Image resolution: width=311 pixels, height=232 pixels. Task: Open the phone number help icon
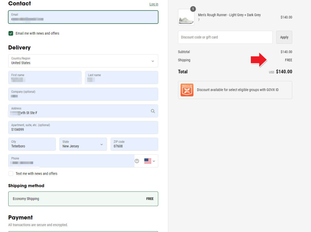pyautogui.click(x=137, y=161)
